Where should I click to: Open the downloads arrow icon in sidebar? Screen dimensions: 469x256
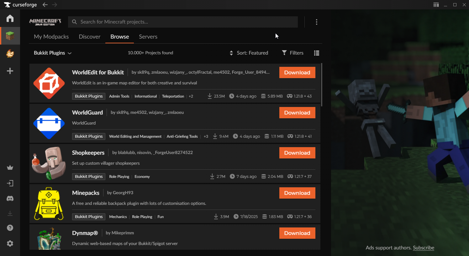click(x=10, y=213)
